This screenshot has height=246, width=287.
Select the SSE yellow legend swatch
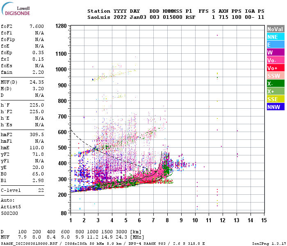276,99
